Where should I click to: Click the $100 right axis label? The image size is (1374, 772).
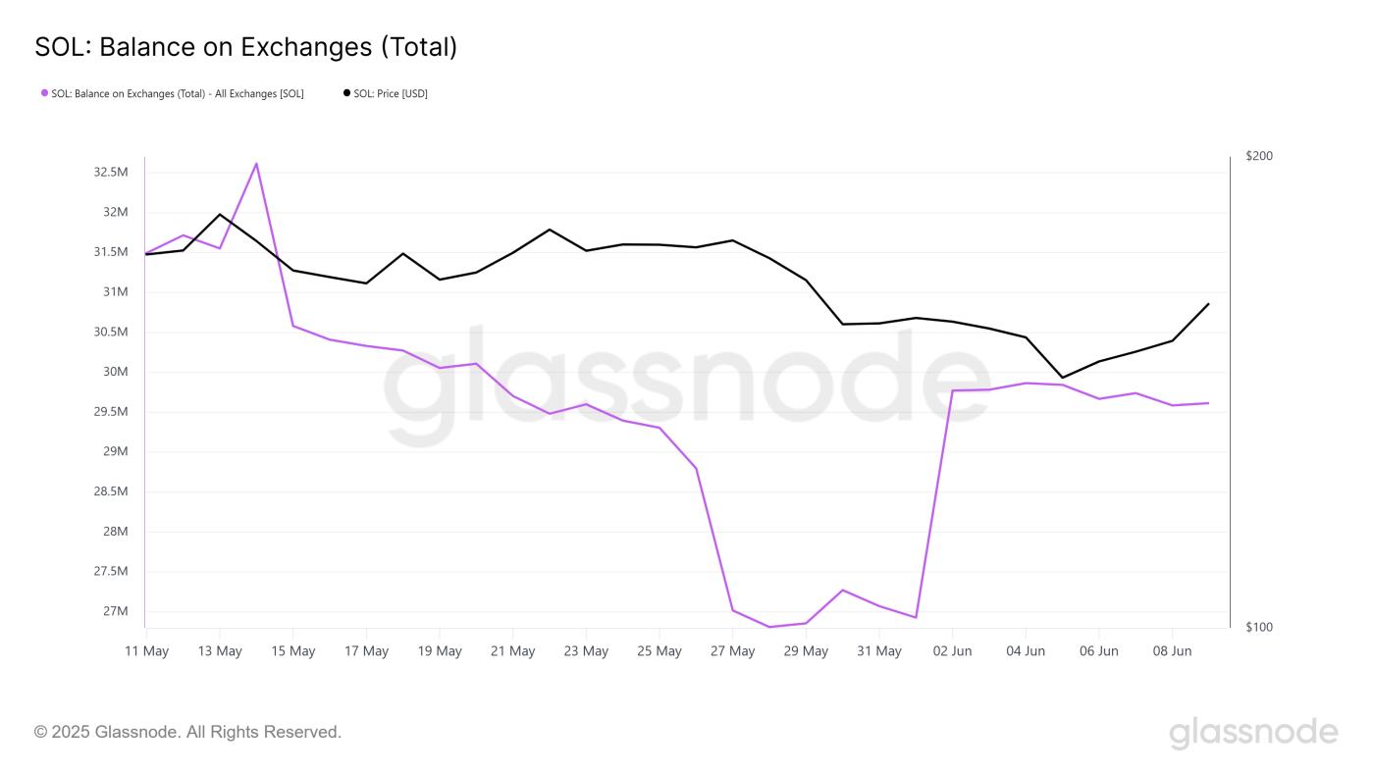coord(1258,627)
